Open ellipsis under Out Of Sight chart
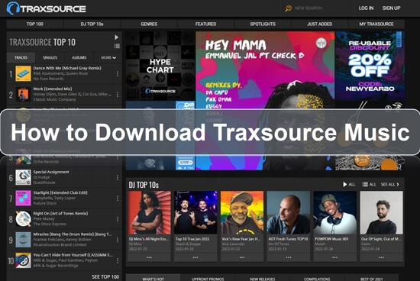420x281 pixels. click(381, 257)
